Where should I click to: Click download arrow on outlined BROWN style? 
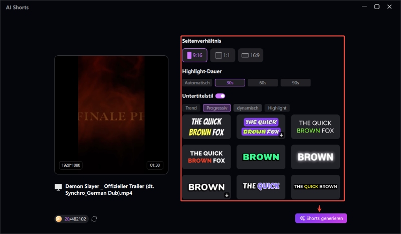pos(227,195)
